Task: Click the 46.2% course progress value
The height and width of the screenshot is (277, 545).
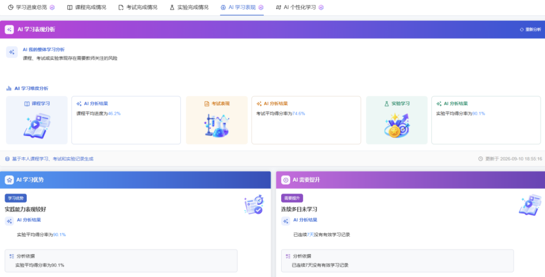Action: (115, 114)
